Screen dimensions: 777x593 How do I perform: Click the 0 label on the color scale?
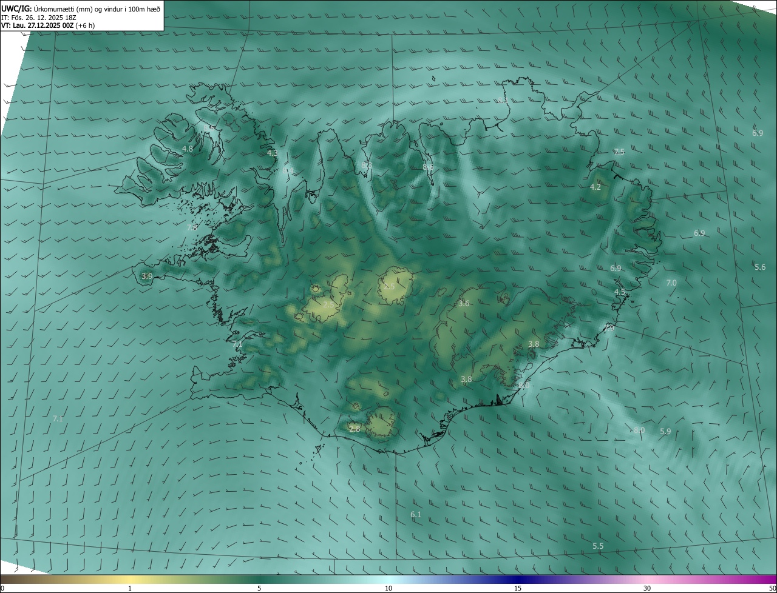pos(2,589)
